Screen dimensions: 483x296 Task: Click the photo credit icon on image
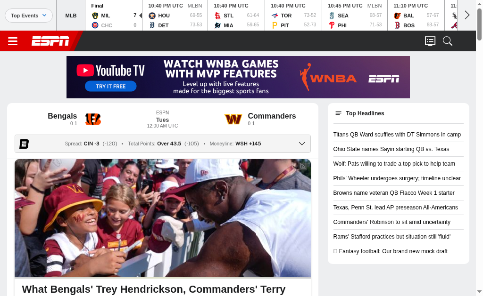tap(303, 166)
